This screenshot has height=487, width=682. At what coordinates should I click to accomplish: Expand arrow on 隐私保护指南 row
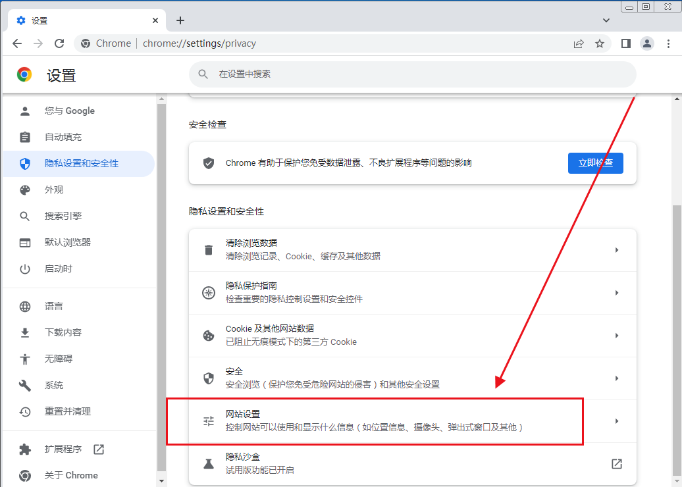pos(617,293)
